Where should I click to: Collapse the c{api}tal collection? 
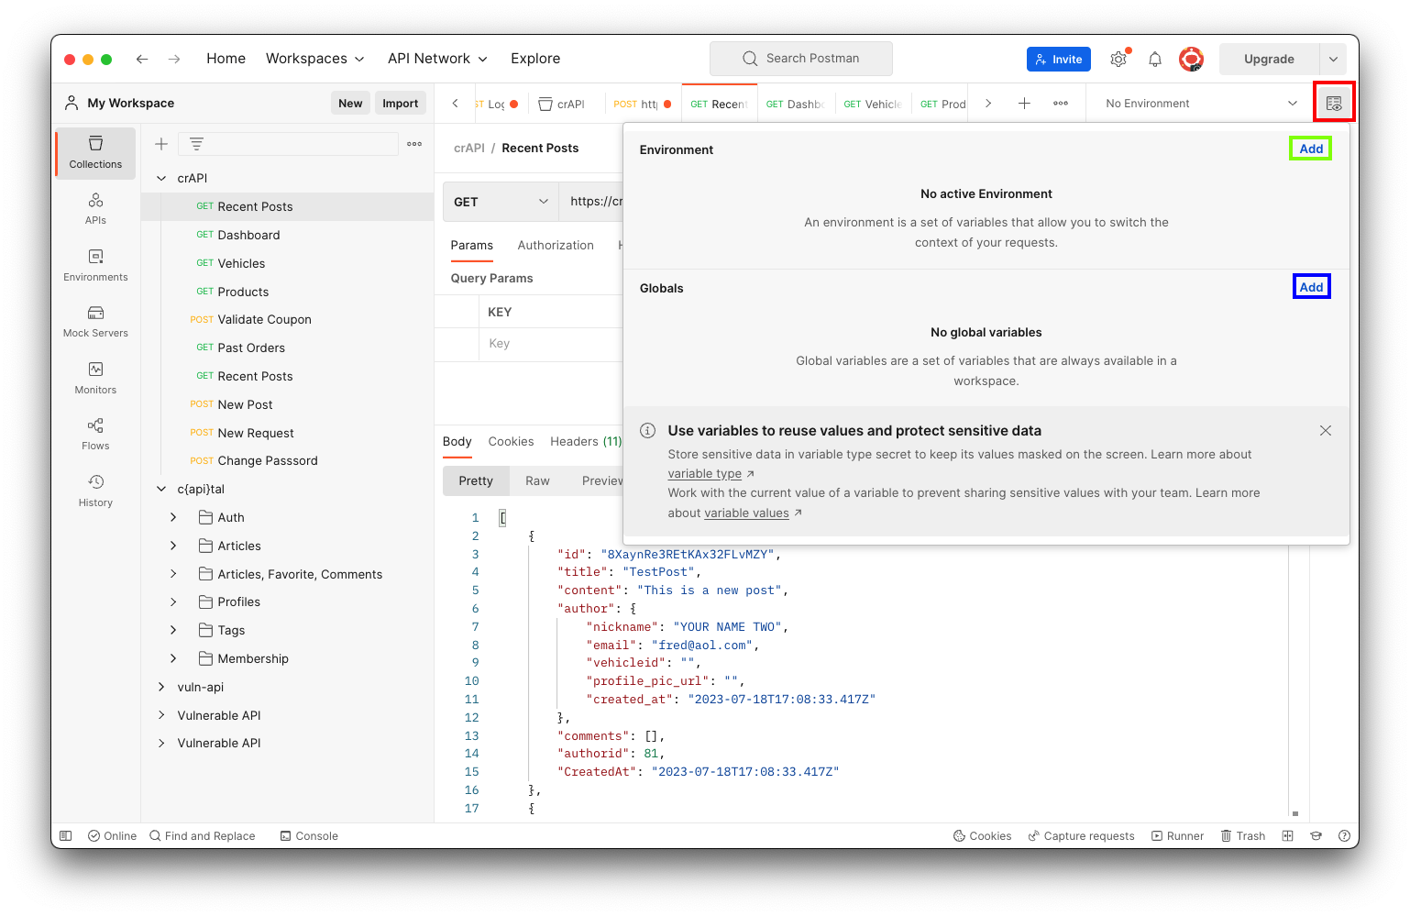point(161,490)
